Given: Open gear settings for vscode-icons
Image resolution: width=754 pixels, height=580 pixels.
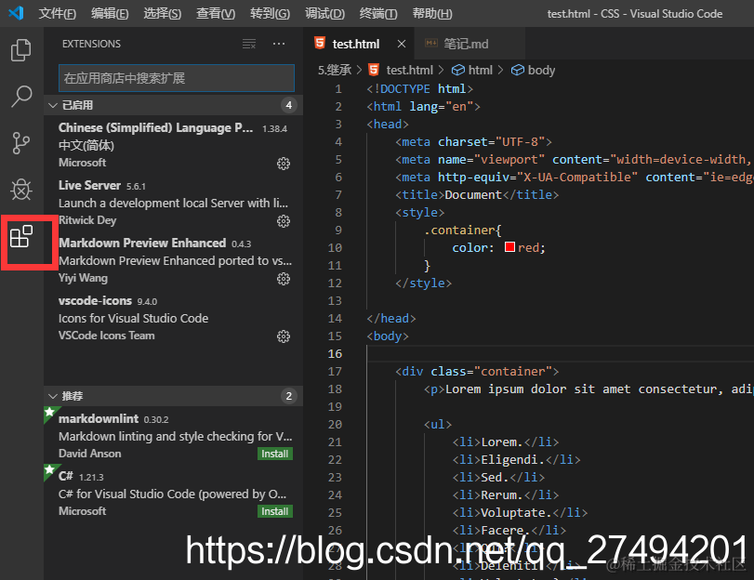Looking at the screenshot, I should point(284,336).
